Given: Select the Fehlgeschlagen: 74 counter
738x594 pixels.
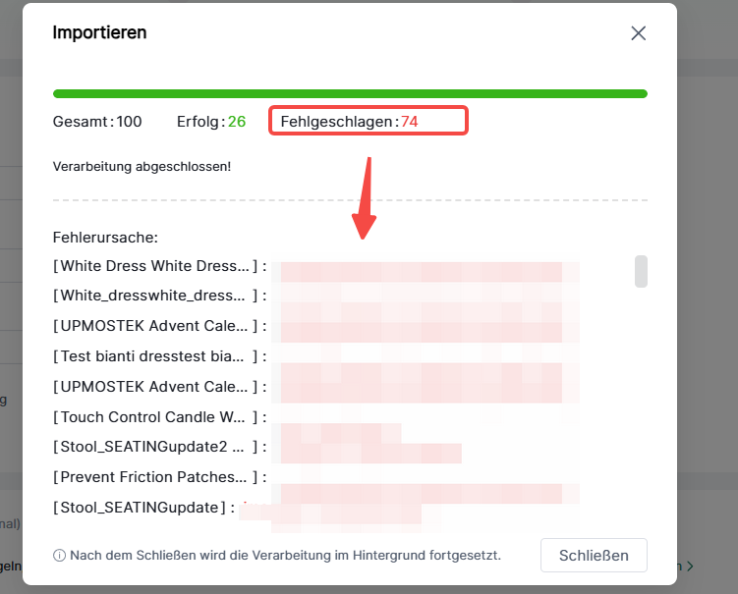Looking at the screenshot, I should point(349,122).
